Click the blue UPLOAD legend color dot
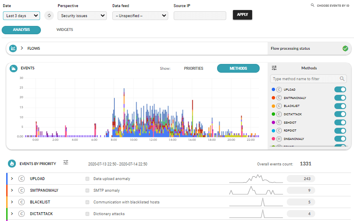 point(273,89)
